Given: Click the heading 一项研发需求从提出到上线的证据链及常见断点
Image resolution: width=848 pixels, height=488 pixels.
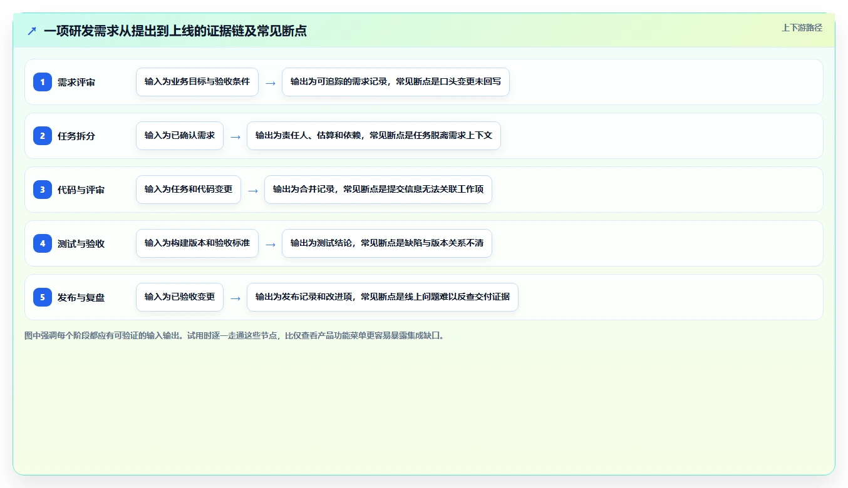Looking at the screenshot, I should [x=175, y=31].
